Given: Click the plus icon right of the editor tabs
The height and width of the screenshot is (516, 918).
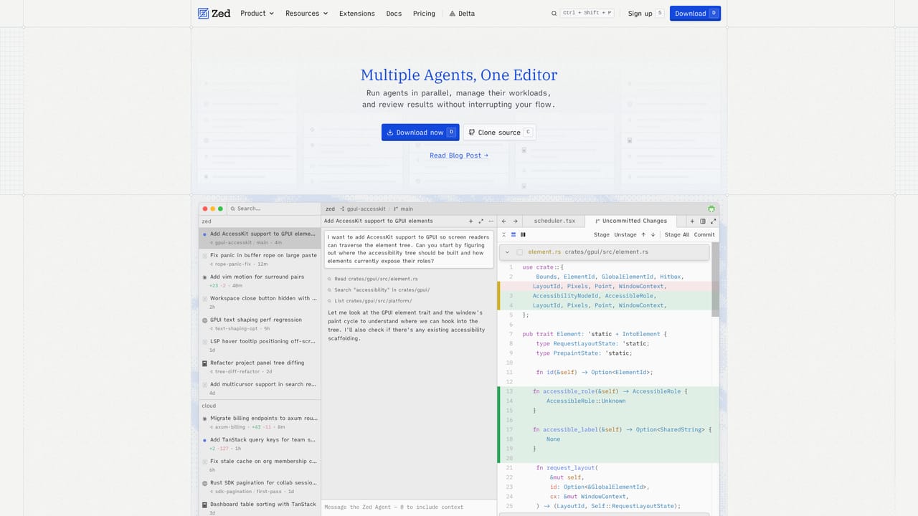Looking at the screenshot, I should pyautogui.click(x=692, y=221).
